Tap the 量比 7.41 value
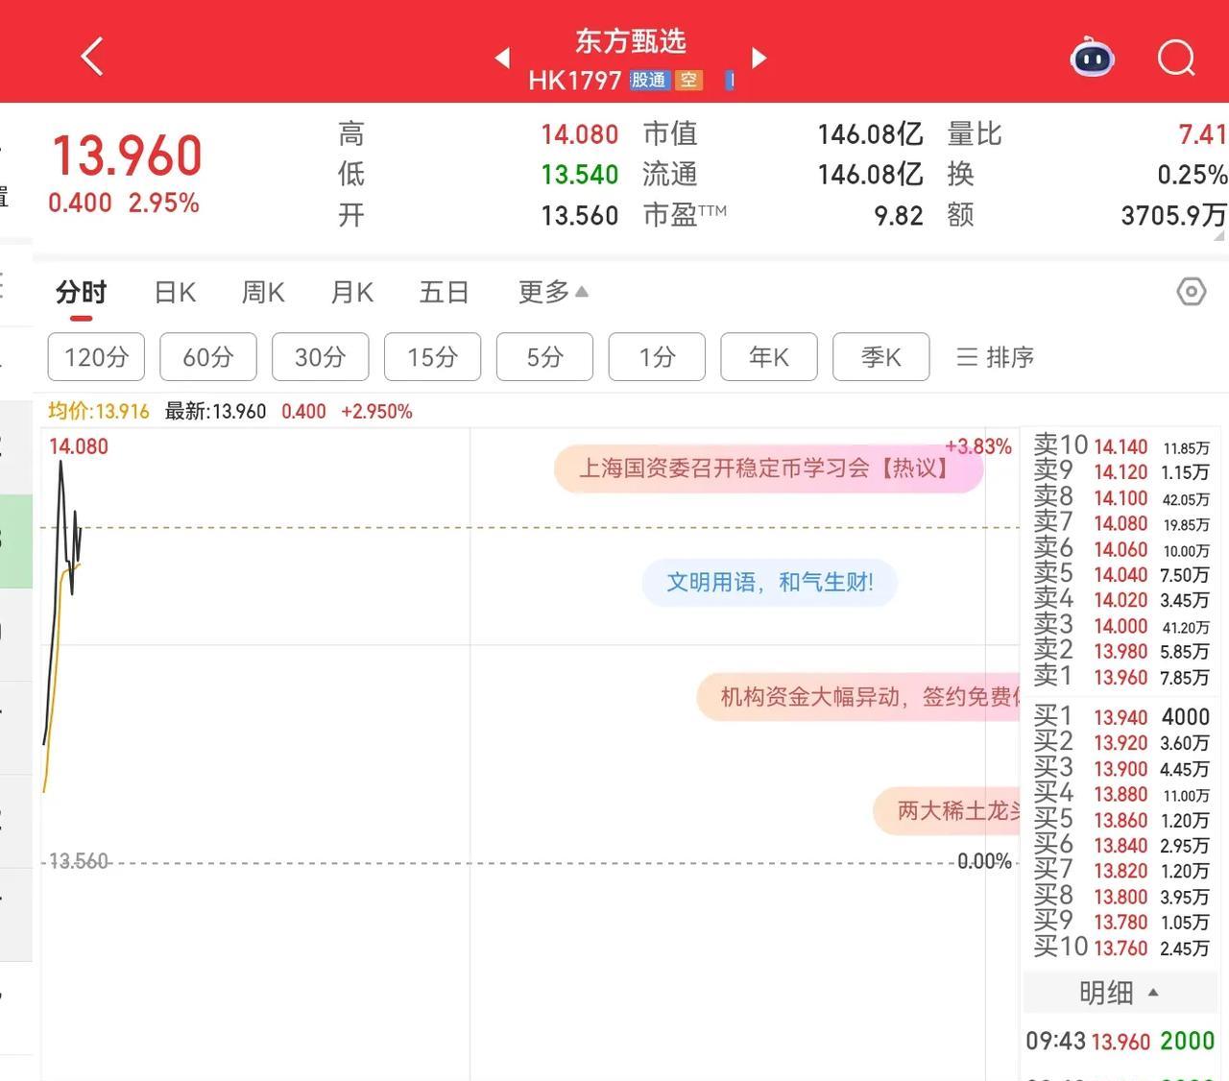The height and width of the screenshot is (1081, 1229). [1202, 134]
